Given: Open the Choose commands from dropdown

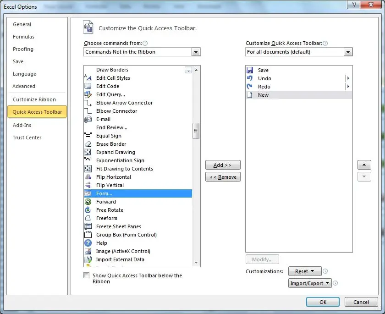Looking at the screenshot, I should tap(196, 52).
